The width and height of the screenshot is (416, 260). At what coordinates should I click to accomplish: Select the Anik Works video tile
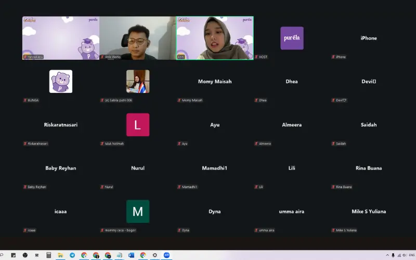click(138, 38)
